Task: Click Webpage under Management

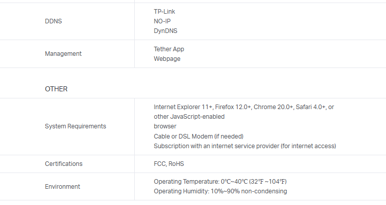Action: click(167, 58)
